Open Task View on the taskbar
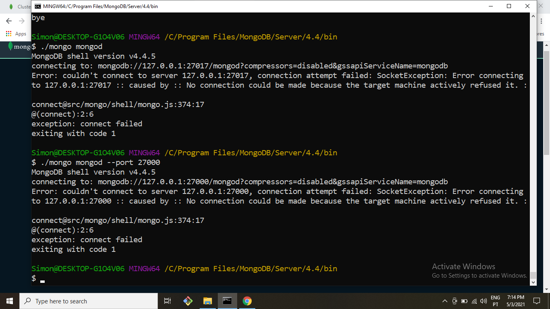 [x=167, y=301]
